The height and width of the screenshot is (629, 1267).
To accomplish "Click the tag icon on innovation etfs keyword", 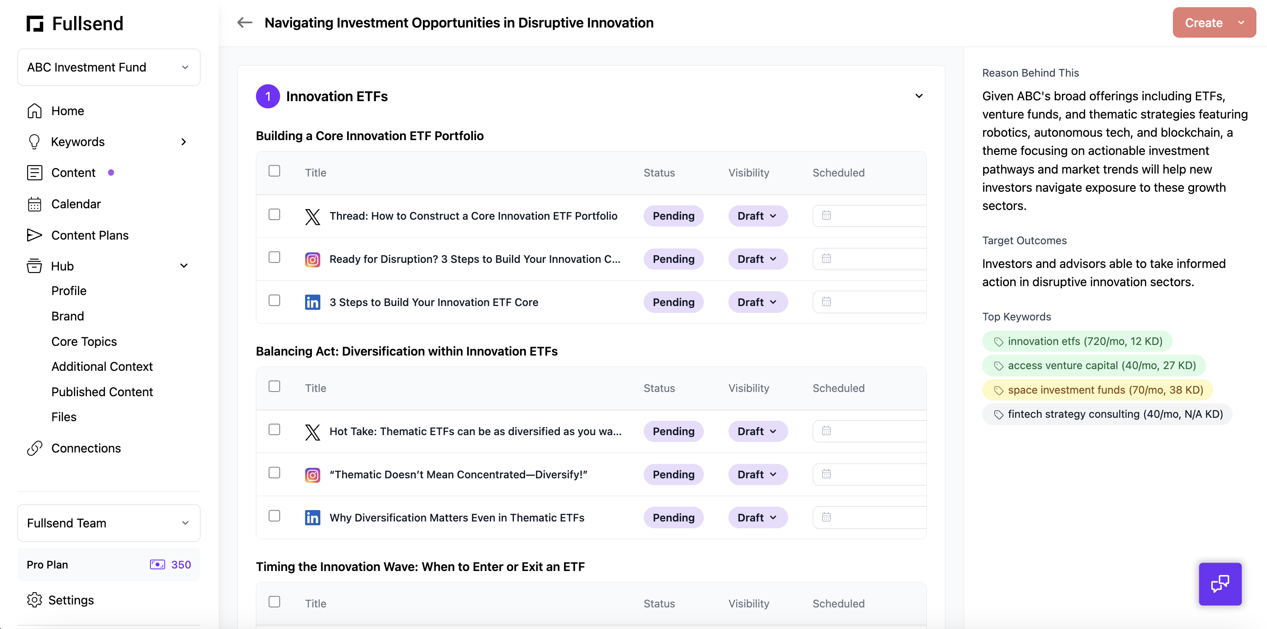I will 998,342.
